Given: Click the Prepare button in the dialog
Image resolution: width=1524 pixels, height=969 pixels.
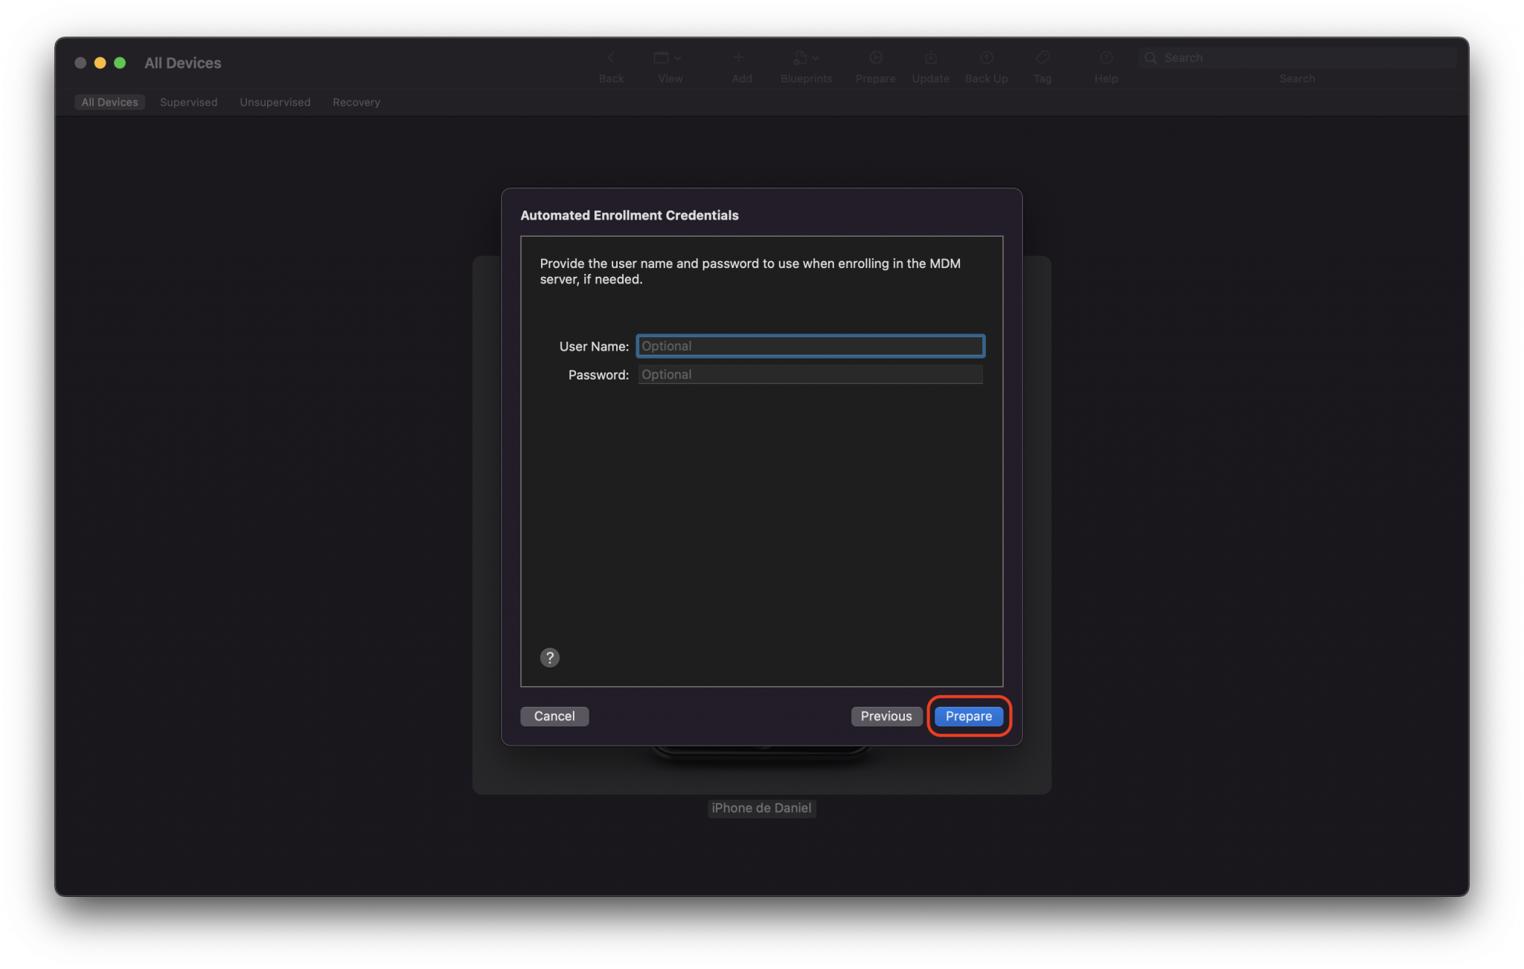Looking at the screenshot, I should pyautogui.click(x=967, y=716).
